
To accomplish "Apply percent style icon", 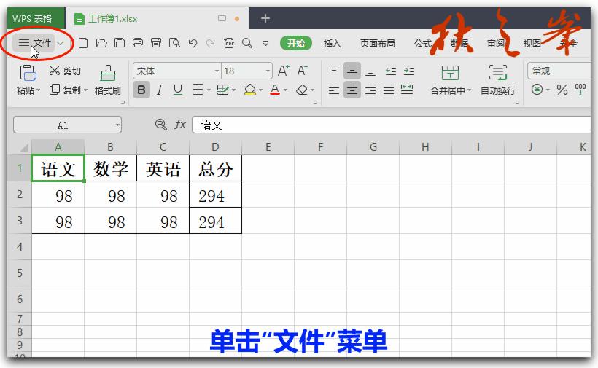I will [x=562, y=90].
